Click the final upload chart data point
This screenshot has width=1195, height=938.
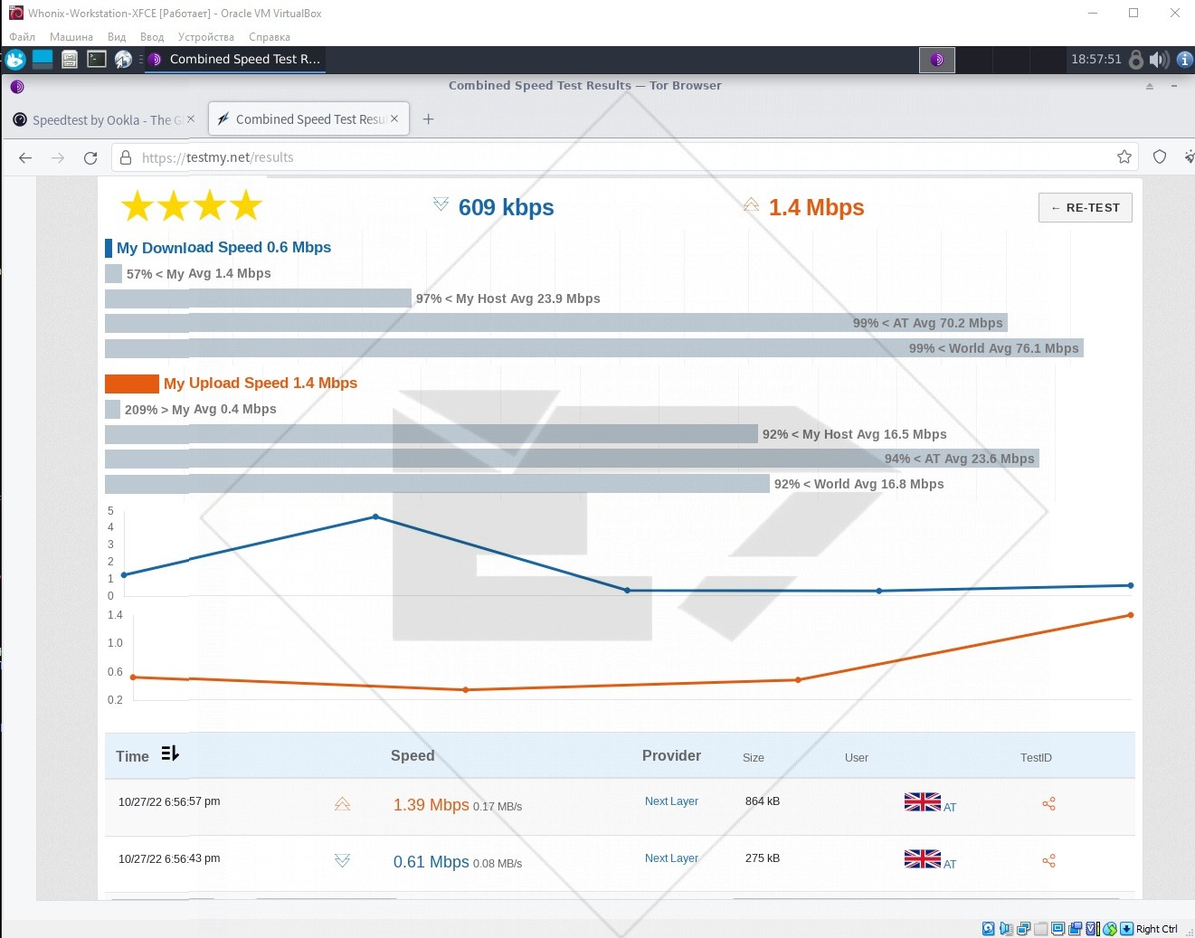[1131, 615]
